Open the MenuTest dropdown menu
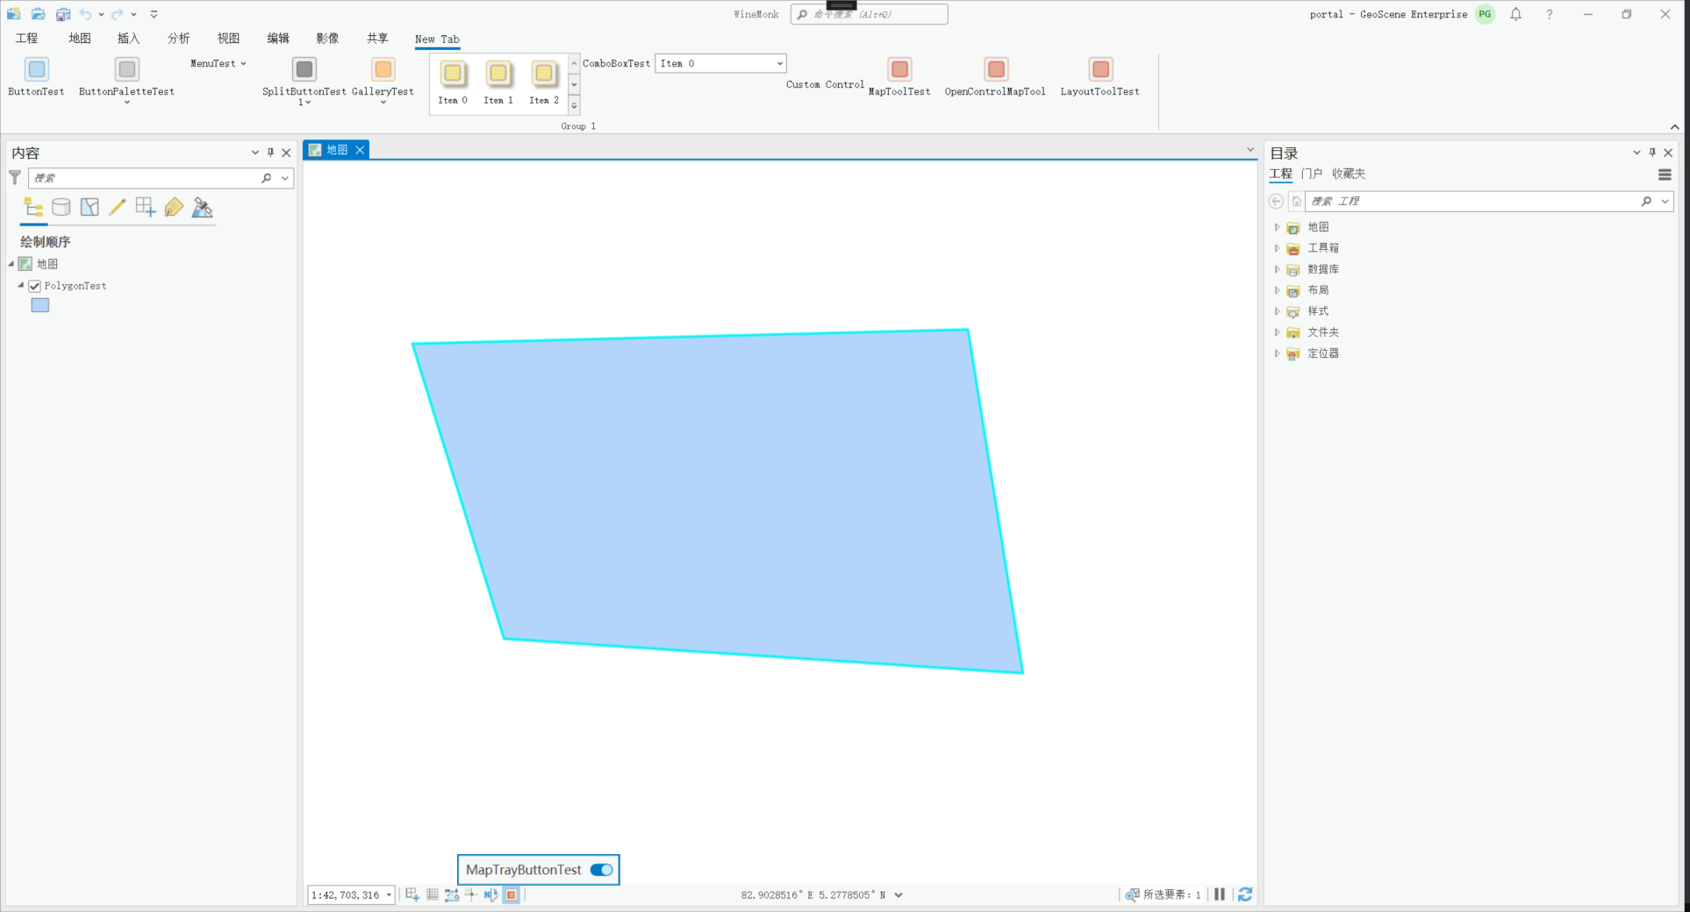1690x912 pixels. (x=218, y=63)
